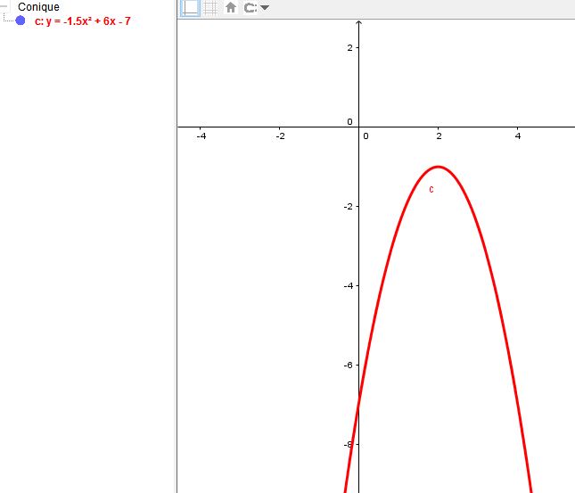Select the equation y = -1.5x² + 6x - 7
575x493 pixels.
(83, 21)
